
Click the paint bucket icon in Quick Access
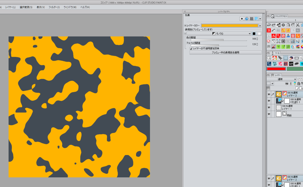[273, 31]
